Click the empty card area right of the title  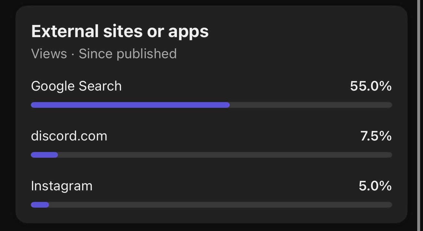304,32
